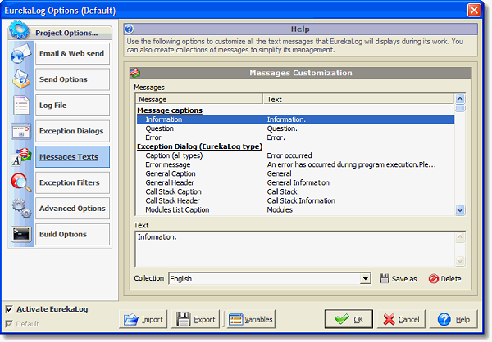Viewport: 492px width, 342px height.
Task: Toggle the Activate EurekaLog checkbox
Action: [9, 309]
